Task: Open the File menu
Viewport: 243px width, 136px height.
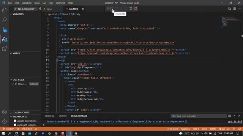Action: [10, 3]
